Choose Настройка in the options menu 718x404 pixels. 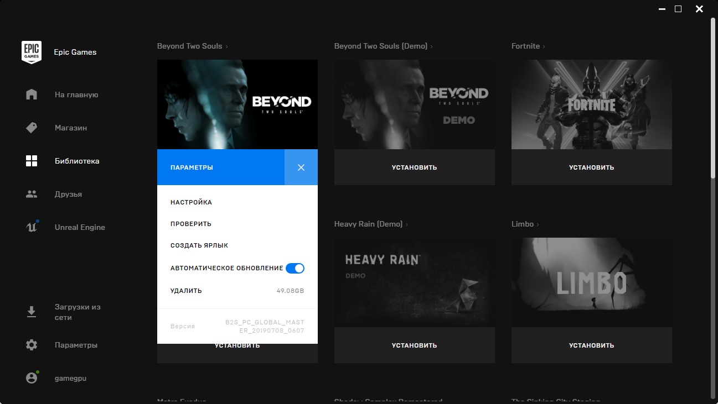point(191,202)
